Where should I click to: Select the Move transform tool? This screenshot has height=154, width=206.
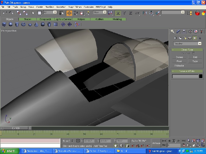point(69,13)
